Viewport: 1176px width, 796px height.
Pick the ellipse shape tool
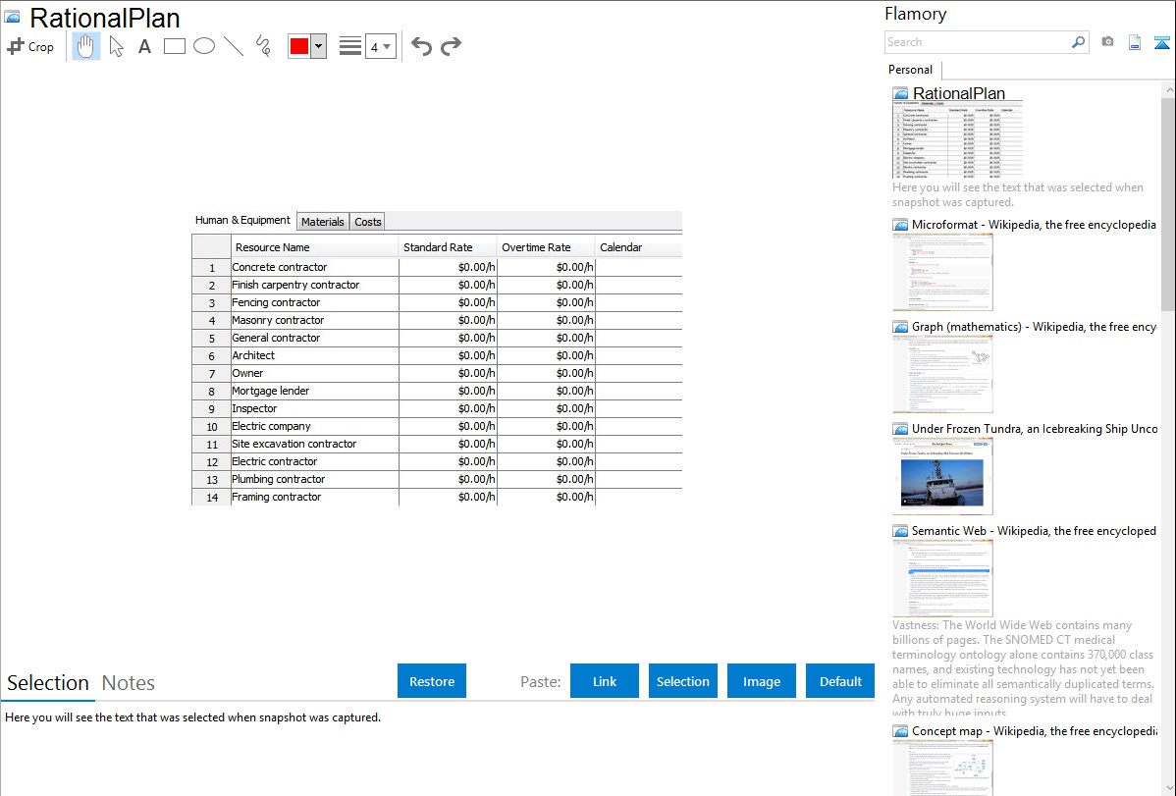[x=204, y=46]
